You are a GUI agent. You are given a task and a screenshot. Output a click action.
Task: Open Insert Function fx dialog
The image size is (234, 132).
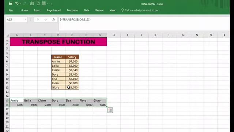[54, 19]
